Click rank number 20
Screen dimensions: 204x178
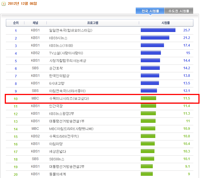coord(16,174)
